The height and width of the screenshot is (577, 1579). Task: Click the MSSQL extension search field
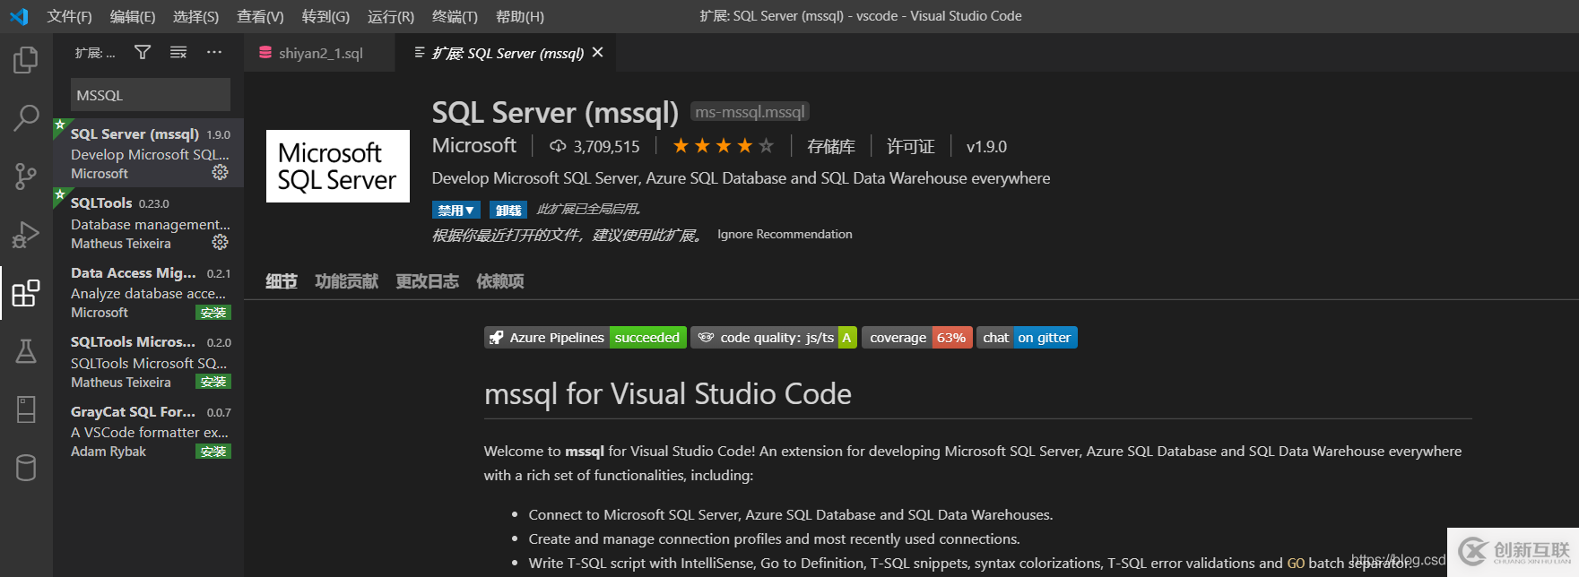point(150,95)
